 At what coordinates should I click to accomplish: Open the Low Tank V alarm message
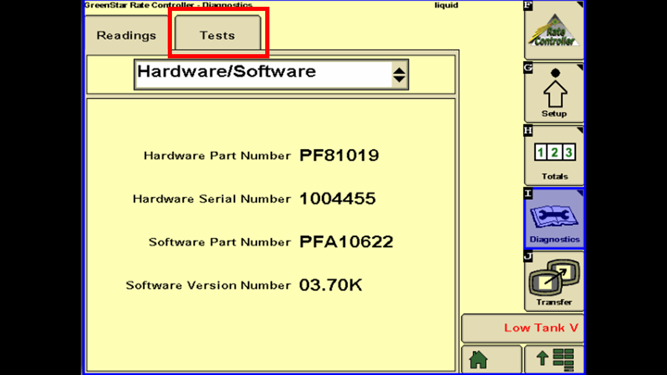[x=523, y=328]
